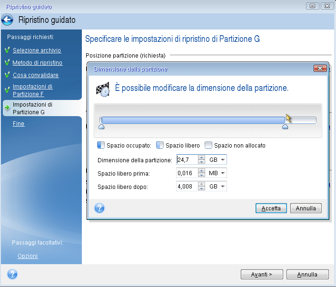Increase Dimensione della partizione value with up arrow
The height and width of the screenshot is (287, 336).
(x=202, y=158)
